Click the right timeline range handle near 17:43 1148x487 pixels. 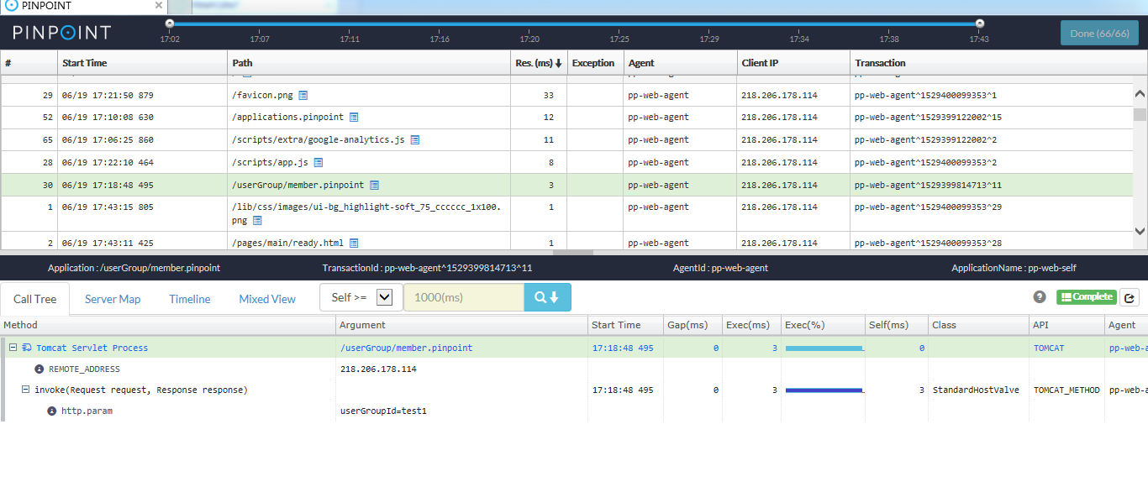(980, 25)
